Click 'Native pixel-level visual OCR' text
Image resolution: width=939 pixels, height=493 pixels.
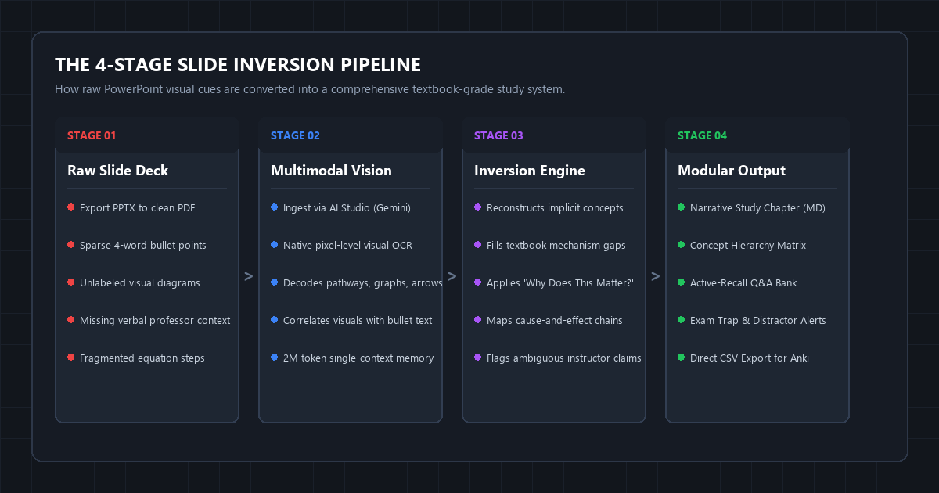(347, 246)
